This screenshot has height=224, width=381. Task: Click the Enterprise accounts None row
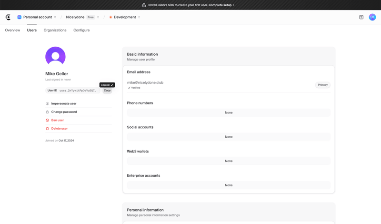pos(229,185)
